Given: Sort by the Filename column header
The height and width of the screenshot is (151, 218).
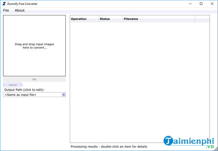Looking at the screenshot, I should pyautogui.click(x=159, y=19).
